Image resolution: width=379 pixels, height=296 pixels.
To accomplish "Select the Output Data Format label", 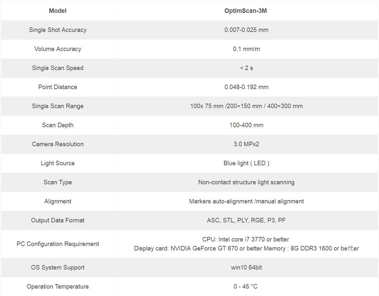I will (57, 220).
